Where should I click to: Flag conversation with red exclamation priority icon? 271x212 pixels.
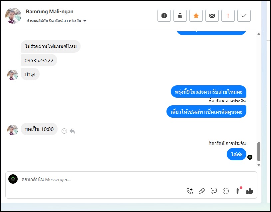click(x=228, y=16)
